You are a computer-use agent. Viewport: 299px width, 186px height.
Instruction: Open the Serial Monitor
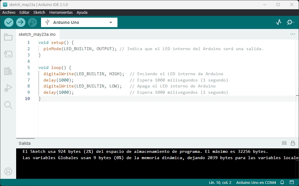point(290,22)
